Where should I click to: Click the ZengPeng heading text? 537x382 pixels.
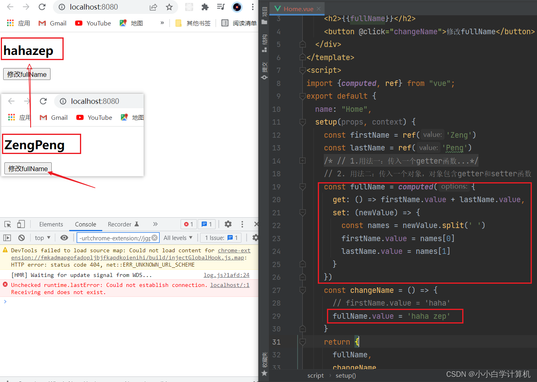click(x=35, y=145)
